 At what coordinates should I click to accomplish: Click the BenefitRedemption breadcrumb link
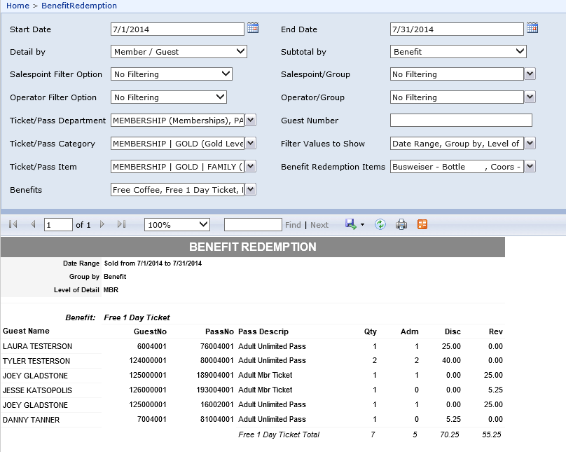point(79,6)
